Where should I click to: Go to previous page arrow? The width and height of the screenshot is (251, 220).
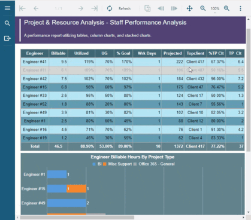(x=36, y=8)
